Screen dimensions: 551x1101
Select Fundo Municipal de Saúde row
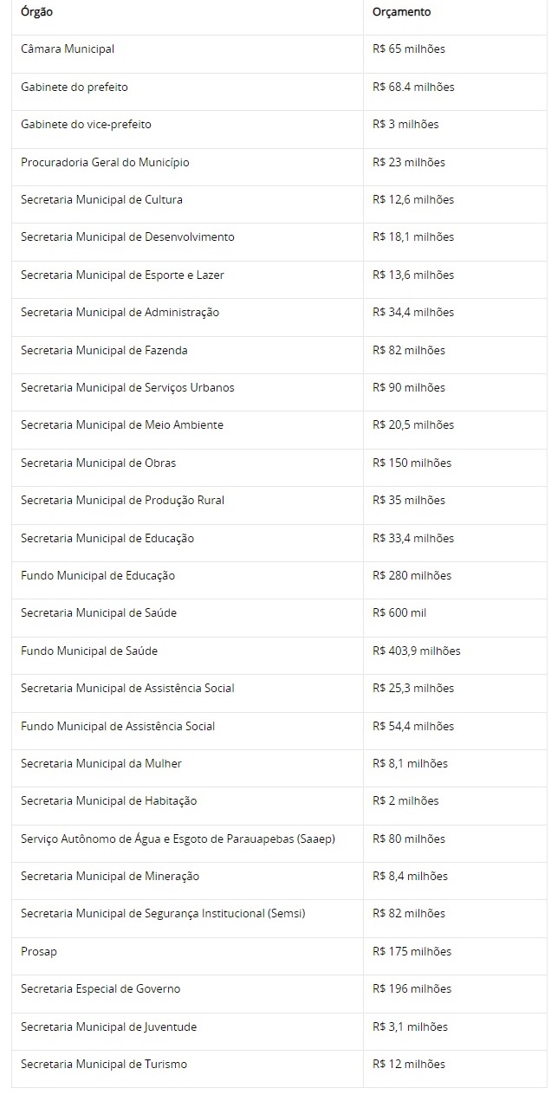click(x=89, y=651)
